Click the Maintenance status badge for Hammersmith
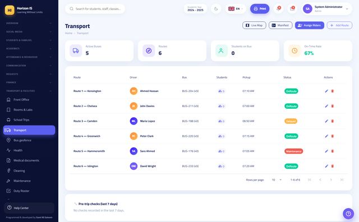The width and height of the screenshot is (359, 222). click(x=293, y=151)
